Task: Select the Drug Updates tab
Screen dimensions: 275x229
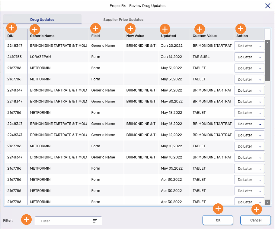Action: tap(42, 20)
